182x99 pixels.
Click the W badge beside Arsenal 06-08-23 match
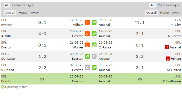coord(94,22)
